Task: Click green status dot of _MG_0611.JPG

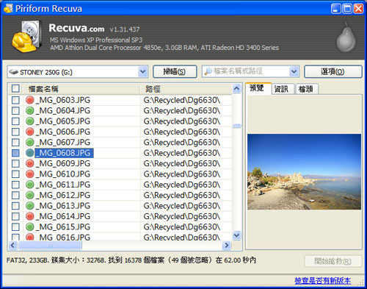Action: pyautogui.click(x=30, y=185)
